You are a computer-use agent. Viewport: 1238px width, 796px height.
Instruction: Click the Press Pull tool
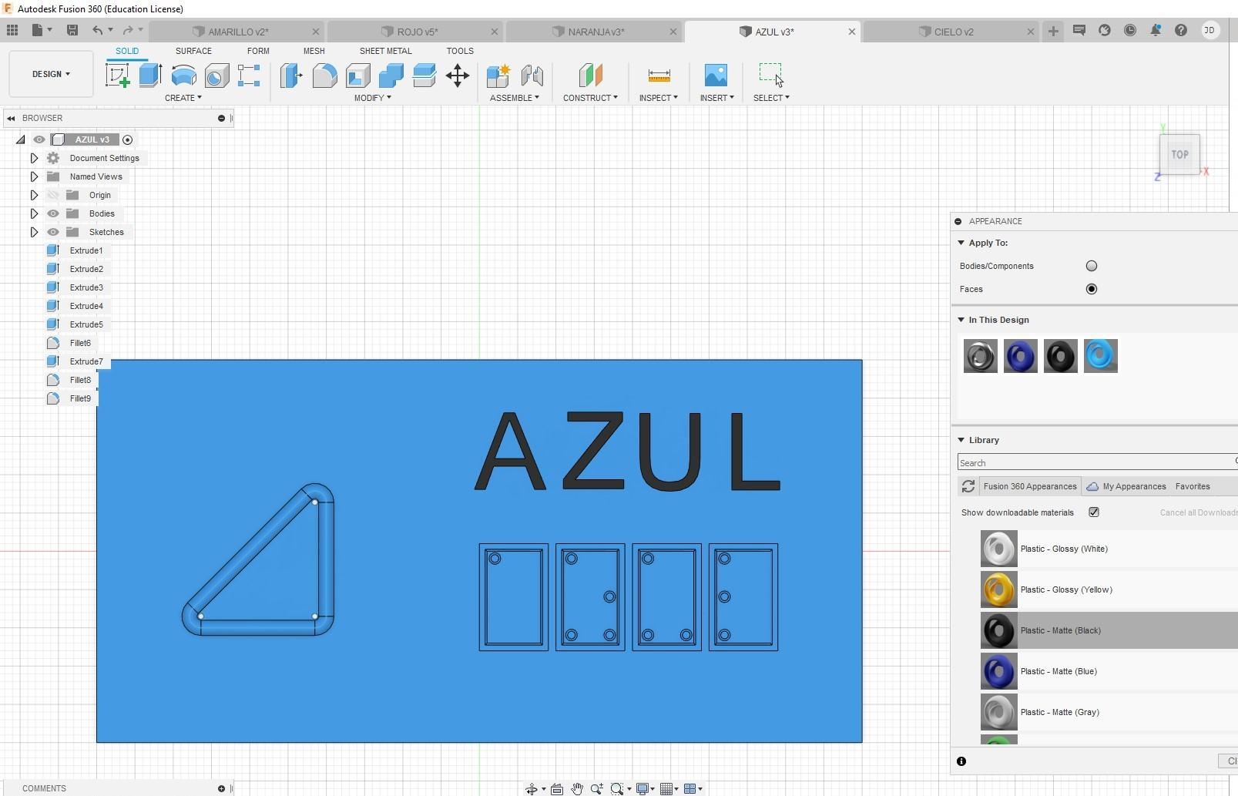(x=291, y=76)
